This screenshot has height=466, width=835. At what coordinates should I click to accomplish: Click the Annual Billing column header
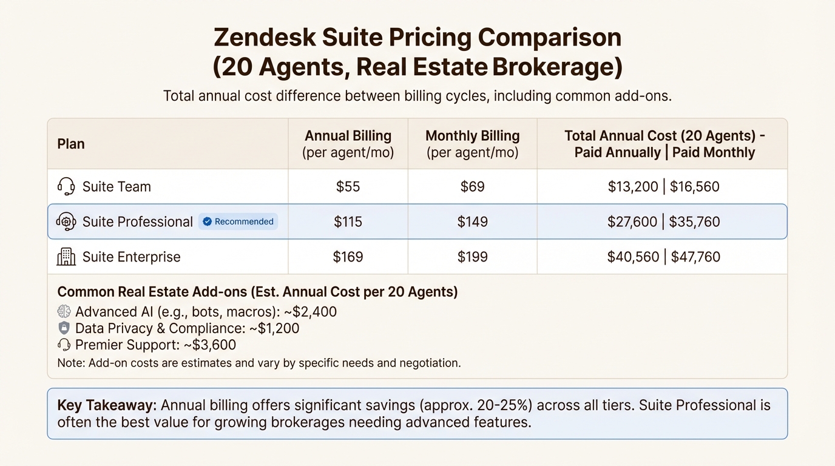pyautogui.click(x=348, y=144)
